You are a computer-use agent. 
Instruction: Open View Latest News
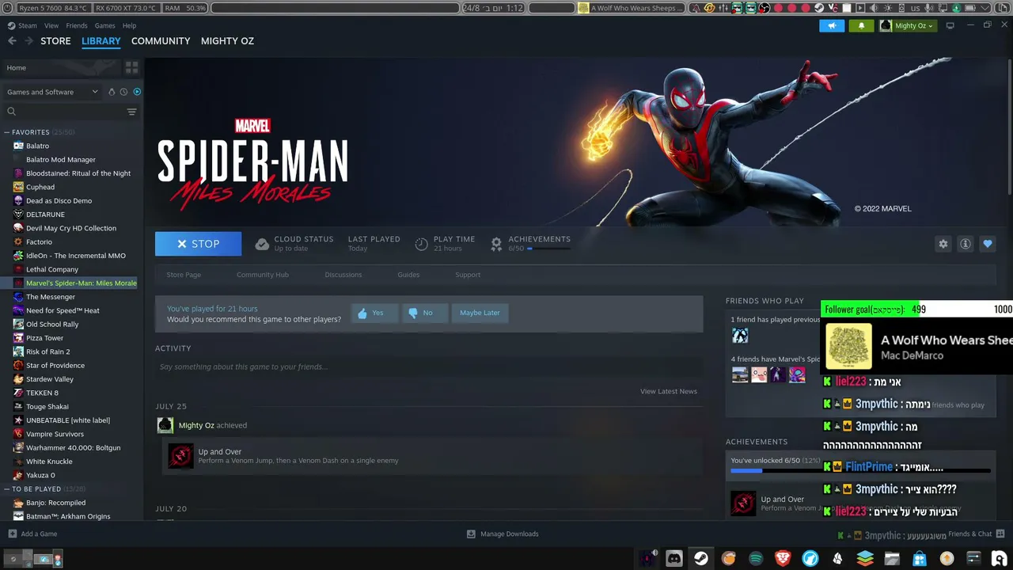[x=669, y=391]
